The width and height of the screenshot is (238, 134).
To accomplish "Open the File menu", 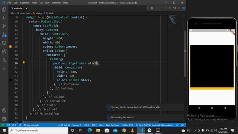I will pos(9,3).
